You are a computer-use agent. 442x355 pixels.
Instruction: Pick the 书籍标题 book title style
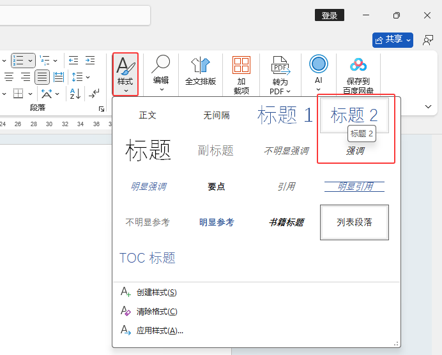tap(286, 222)
